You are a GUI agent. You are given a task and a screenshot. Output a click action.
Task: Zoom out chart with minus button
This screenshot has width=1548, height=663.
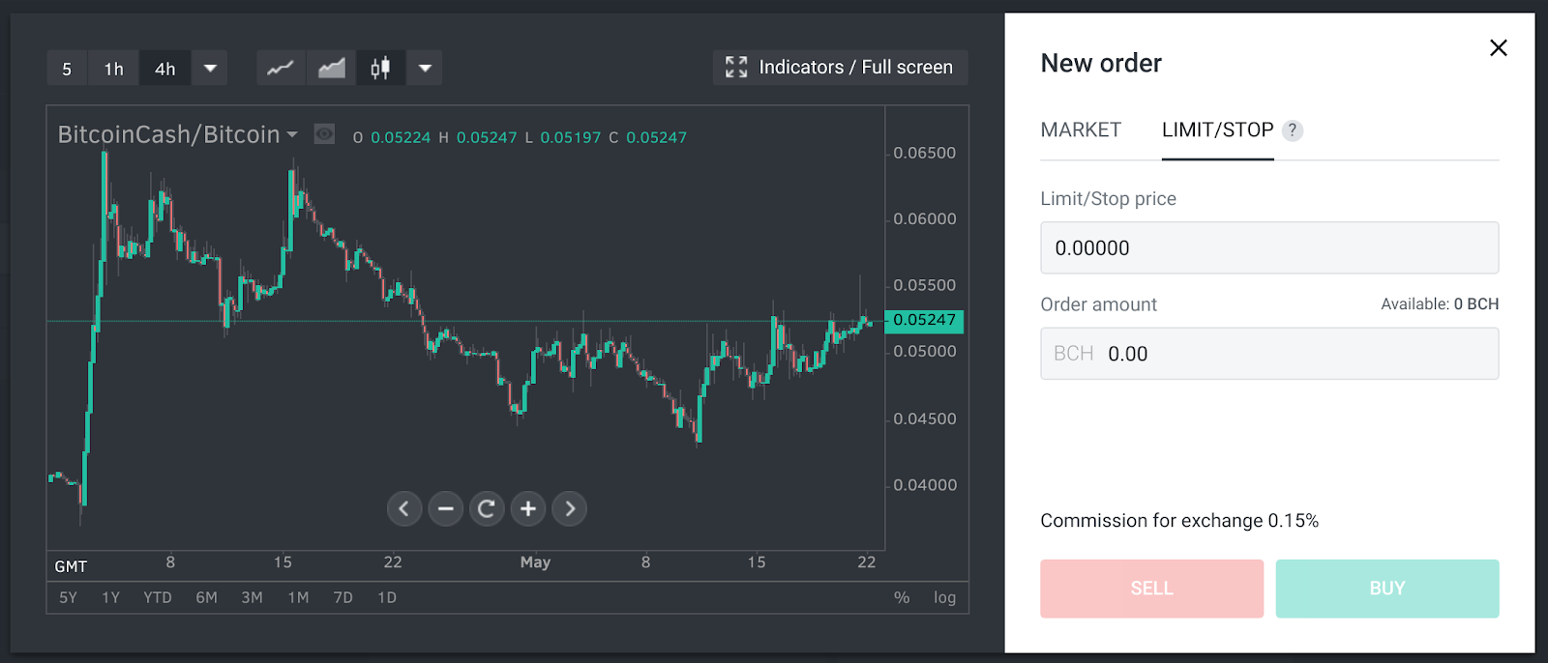[446, 508]
